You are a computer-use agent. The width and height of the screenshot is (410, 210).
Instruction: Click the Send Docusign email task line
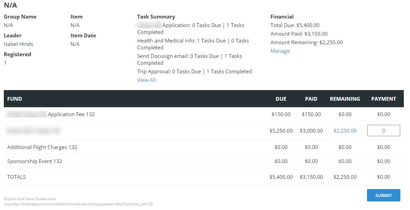(189, 56)
